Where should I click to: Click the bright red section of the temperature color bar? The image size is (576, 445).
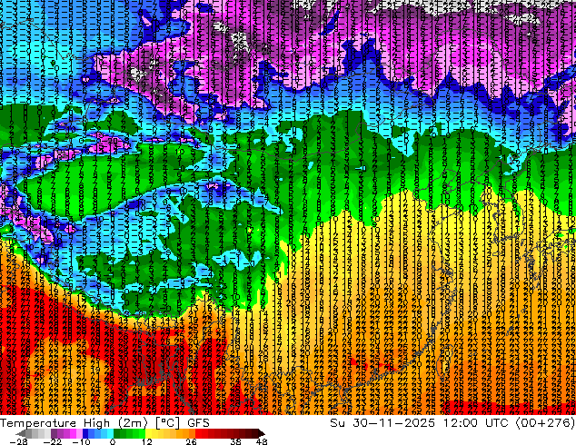coord(202,433)
